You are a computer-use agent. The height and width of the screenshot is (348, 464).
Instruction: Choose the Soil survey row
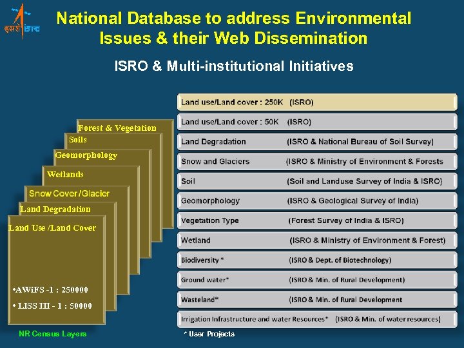pyautogui.click(x=317, y=181)
